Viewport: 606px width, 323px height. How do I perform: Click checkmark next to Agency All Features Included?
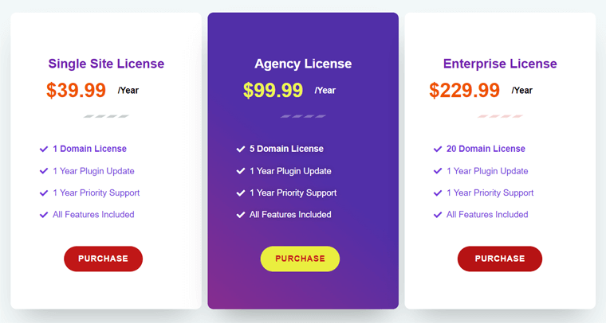241,215
